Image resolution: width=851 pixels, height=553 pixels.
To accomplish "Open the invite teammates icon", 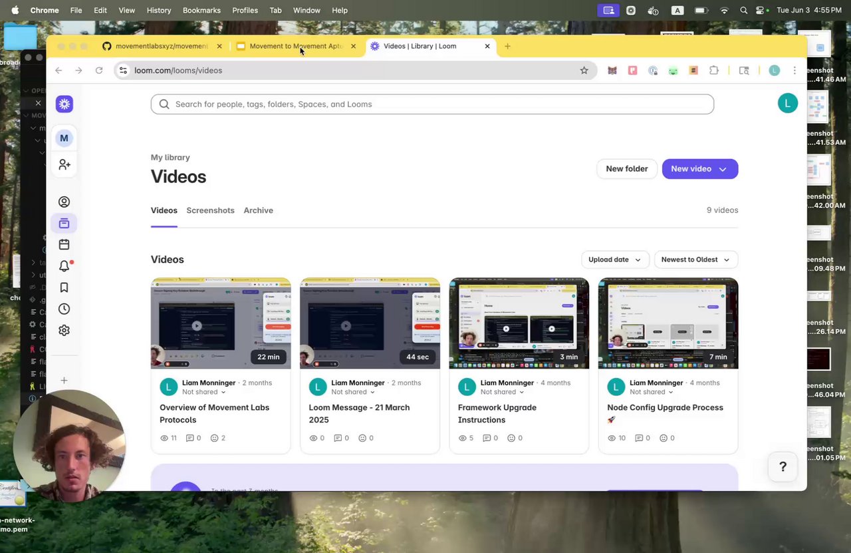I will coord(64,164).
